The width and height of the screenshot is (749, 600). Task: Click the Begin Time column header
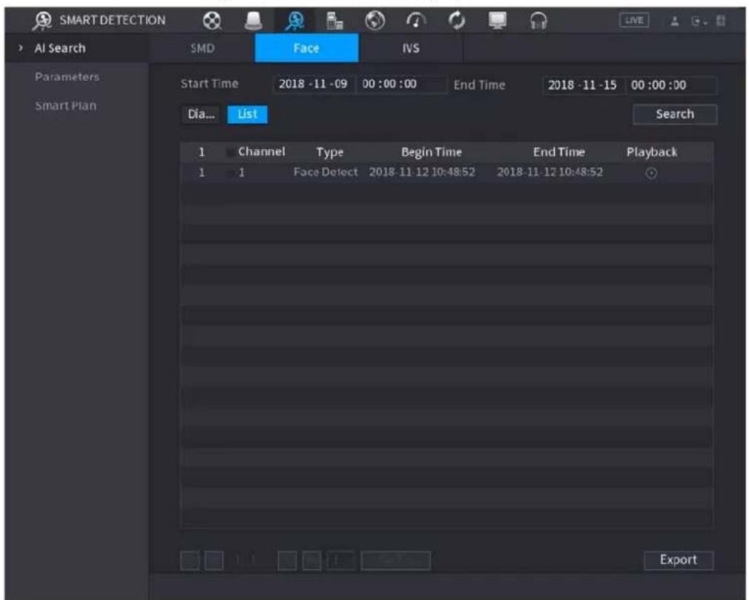pos(432,152)
